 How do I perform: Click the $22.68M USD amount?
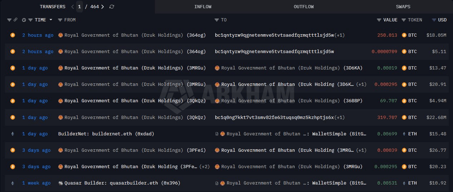click(436, 118)
